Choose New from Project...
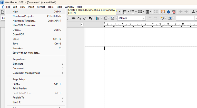This screenshot has height=108, width=197. 36,16
